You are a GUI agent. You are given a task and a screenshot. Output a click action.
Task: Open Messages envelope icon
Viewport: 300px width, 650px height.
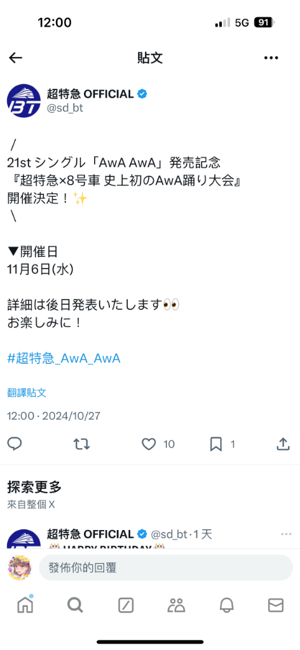275,606
